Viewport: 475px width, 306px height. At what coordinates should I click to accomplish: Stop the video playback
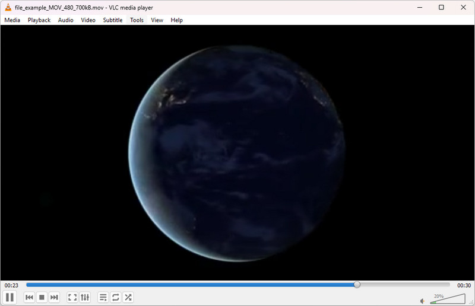coord(42,298)
